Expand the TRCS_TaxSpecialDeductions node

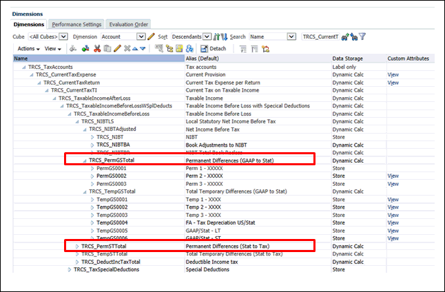[70, 269]
